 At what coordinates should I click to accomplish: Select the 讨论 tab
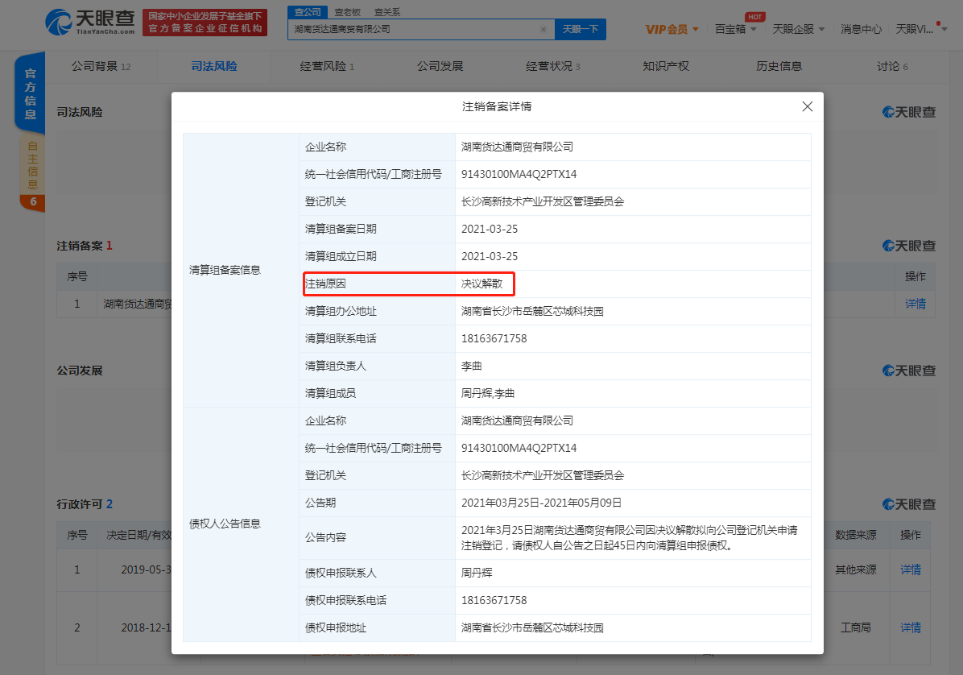pos(892,66)
